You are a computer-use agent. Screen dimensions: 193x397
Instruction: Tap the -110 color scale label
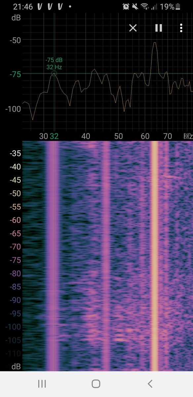coord(14,354)
